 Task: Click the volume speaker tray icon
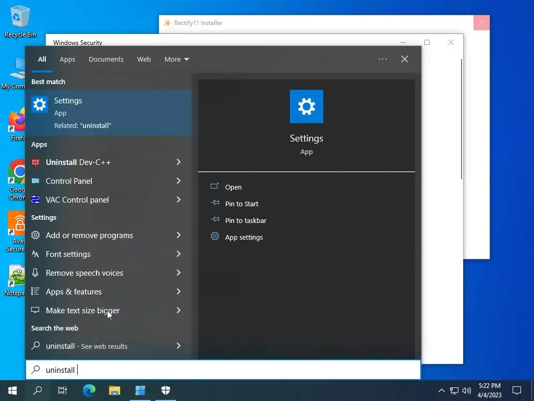[467, 391]
